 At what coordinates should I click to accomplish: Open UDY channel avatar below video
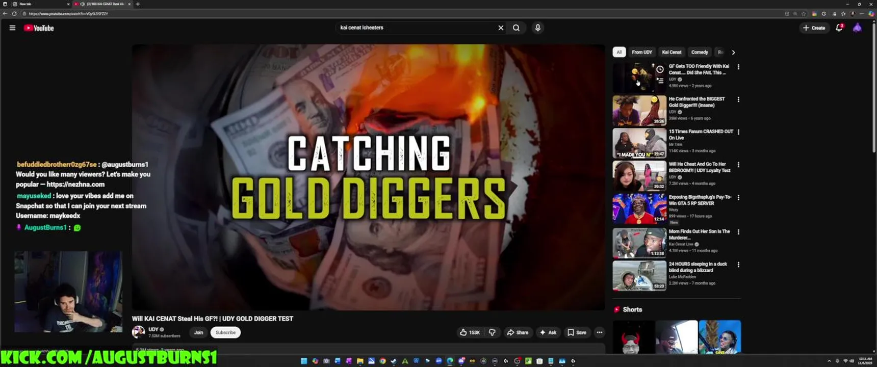click(138, 332)
